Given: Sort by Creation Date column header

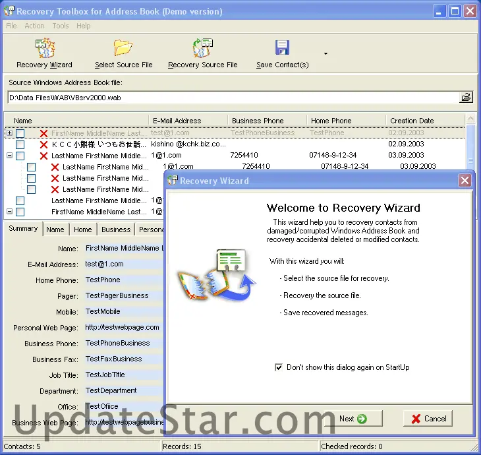Looking at the screenshot, I should (426, 121).
